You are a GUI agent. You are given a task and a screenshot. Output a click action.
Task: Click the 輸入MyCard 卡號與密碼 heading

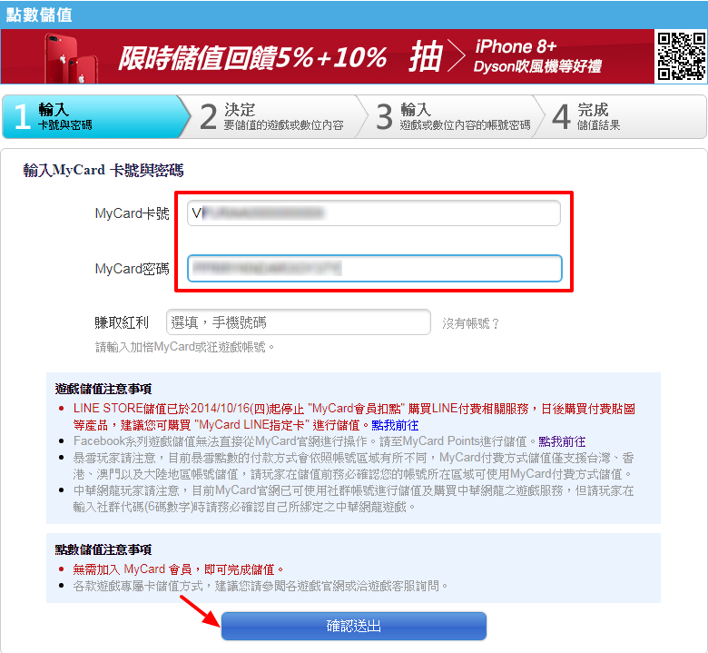(103, 171)
